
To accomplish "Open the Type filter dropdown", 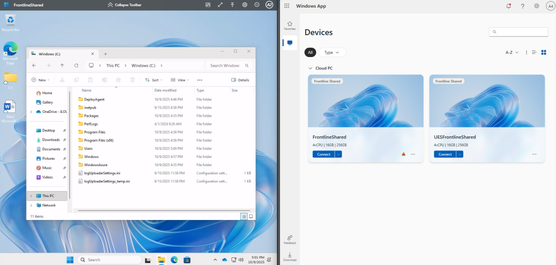I will click(x=332, y=52).
